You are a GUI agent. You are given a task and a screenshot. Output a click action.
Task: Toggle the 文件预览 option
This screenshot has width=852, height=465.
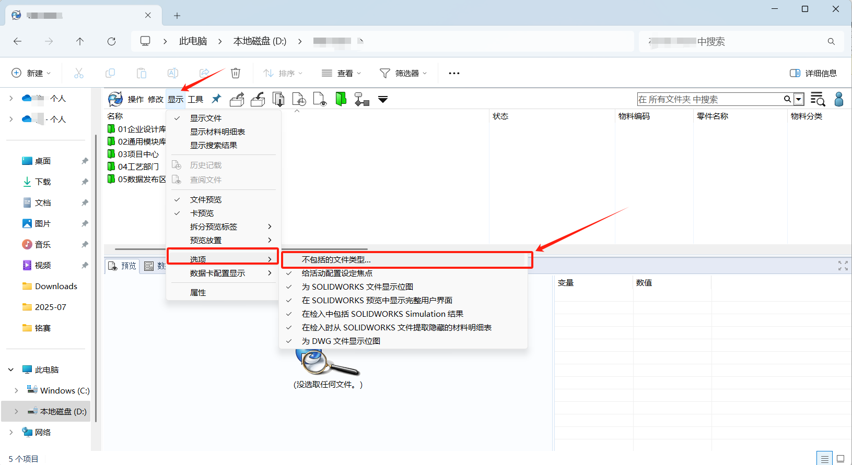coord(224,200)
